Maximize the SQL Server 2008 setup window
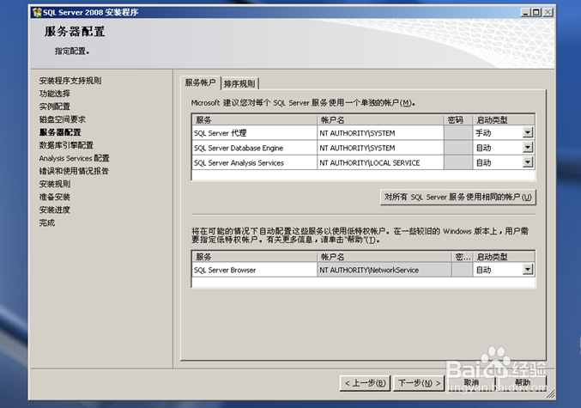Image resolution: width=581 pixels, height=408 pixels. click(x=536, y=12)
